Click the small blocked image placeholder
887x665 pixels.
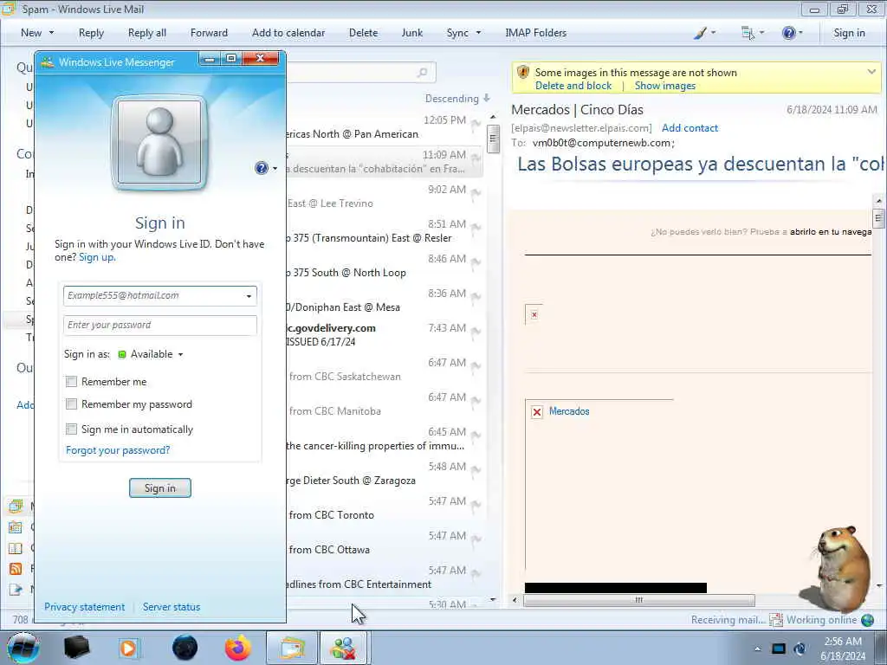(x=534, y=314)
